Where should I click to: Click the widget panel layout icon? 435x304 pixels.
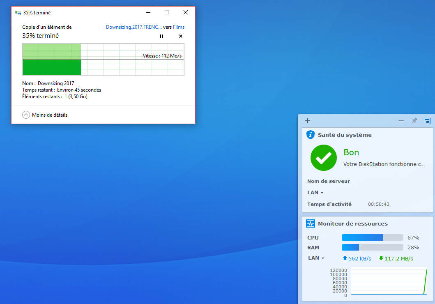point(427,121)
